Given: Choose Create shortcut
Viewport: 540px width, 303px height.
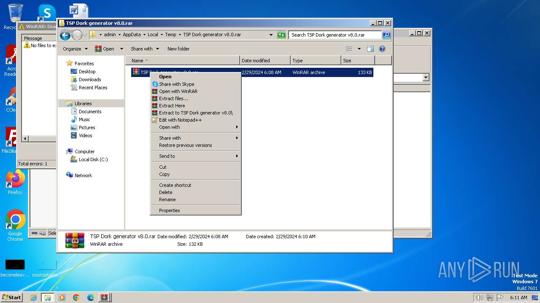Looking at the screenshot, I should tap(196, 185).
